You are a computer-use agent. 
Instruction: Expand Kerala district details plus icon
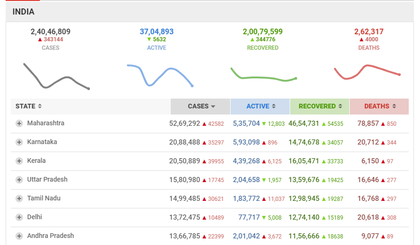coord(19,161)
